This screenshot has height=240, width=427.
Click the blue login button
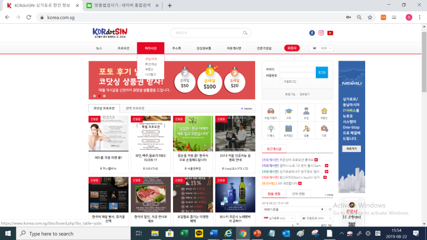322,72
